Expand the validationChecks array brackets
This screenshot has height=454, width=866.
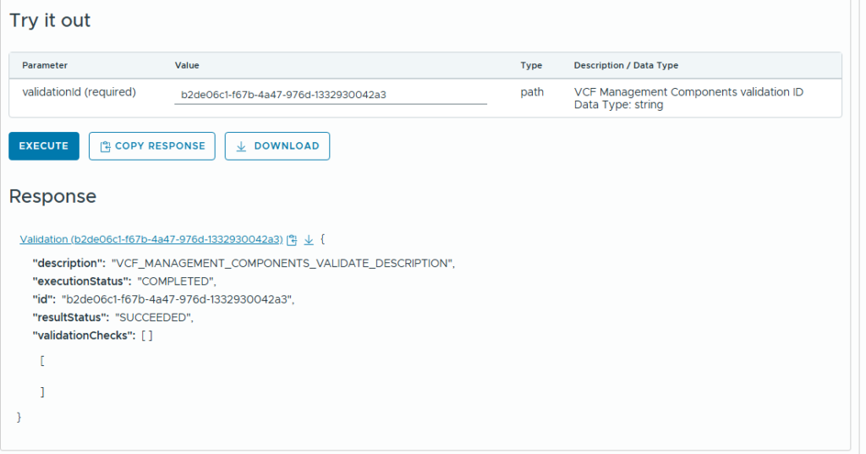146,336
